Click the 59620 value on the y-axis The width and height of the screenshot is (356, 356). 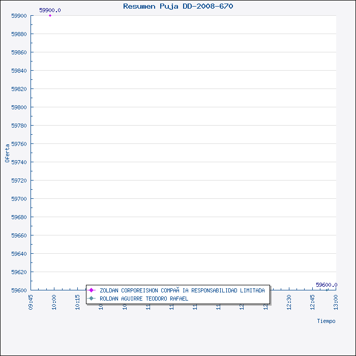click(19, 272)
